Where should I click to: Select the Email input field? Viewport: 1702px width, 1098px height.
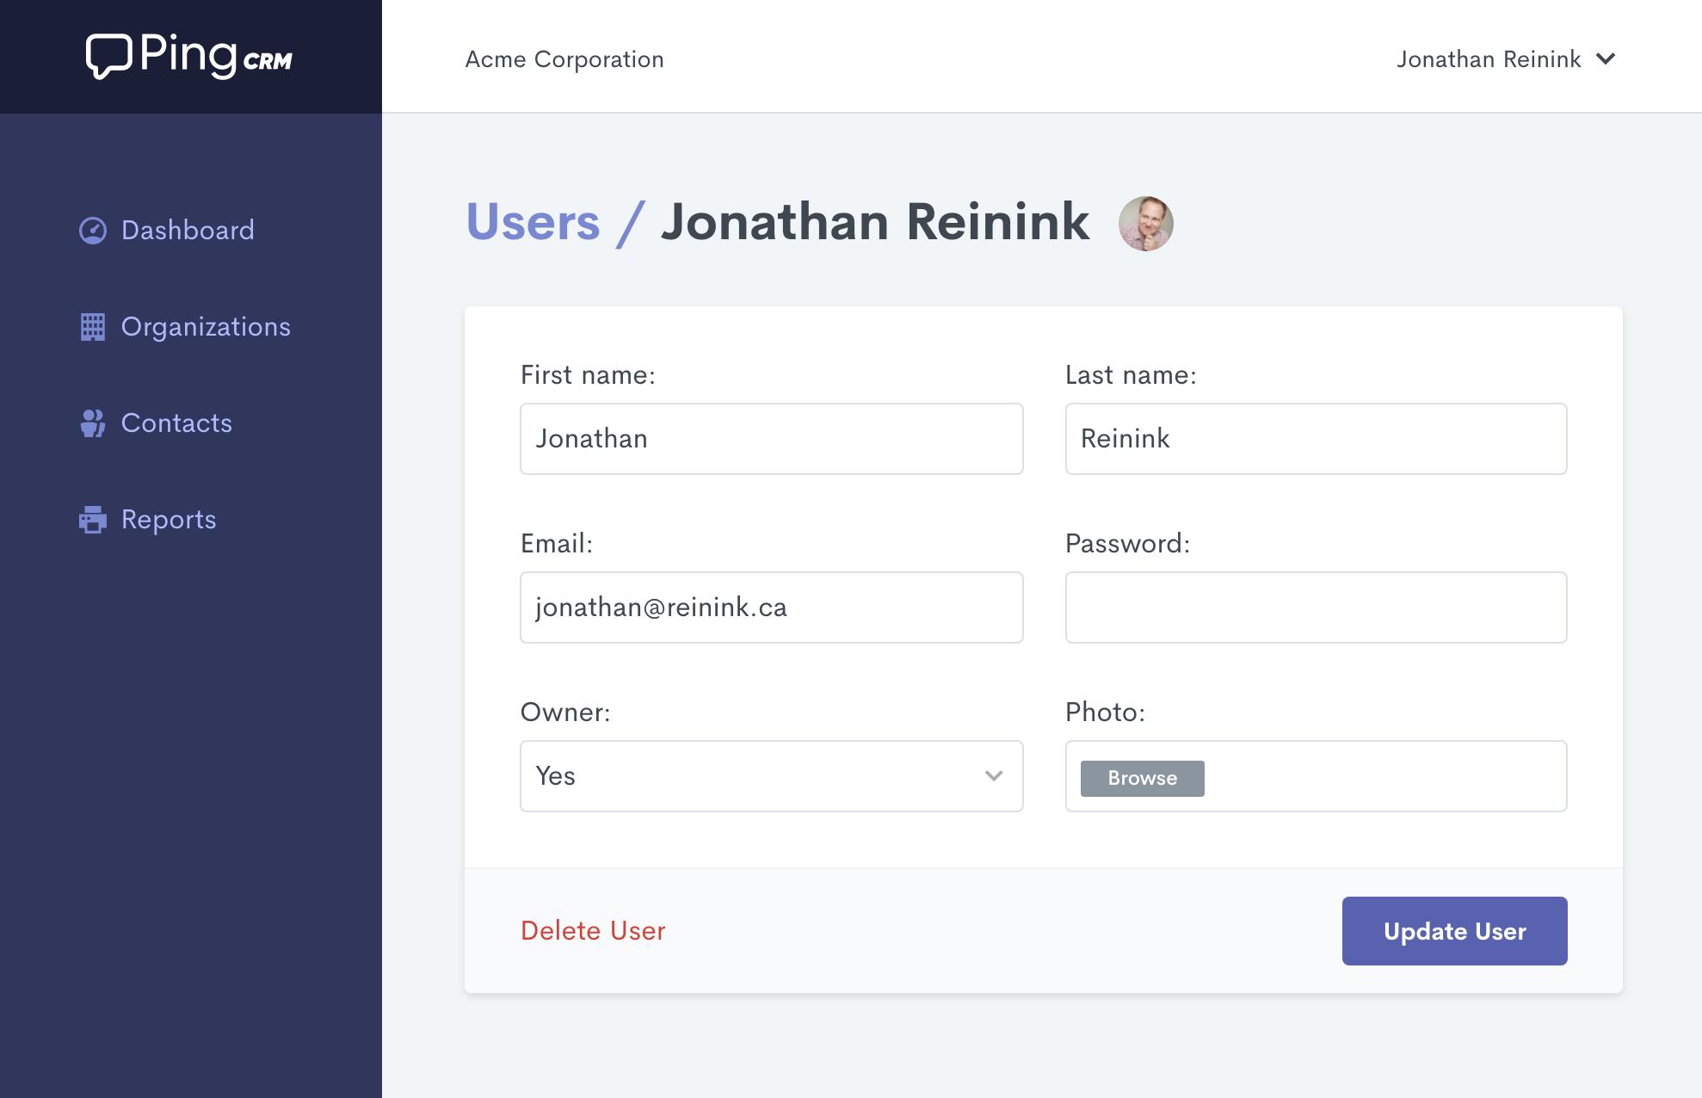click(x=772, y=608)
